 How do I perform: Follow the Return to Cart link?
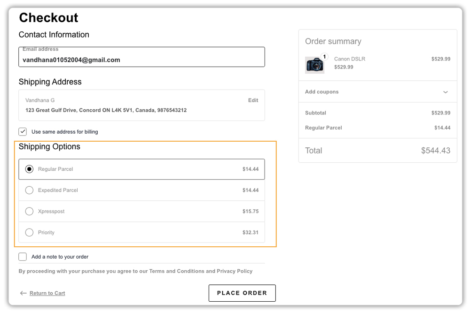(47, 293)
